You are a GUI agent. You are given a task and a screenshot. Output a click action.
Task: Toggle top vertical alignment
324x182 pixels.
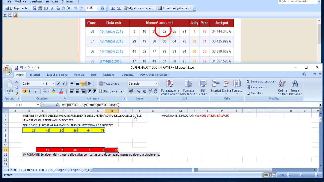click(x=72, y=84)
